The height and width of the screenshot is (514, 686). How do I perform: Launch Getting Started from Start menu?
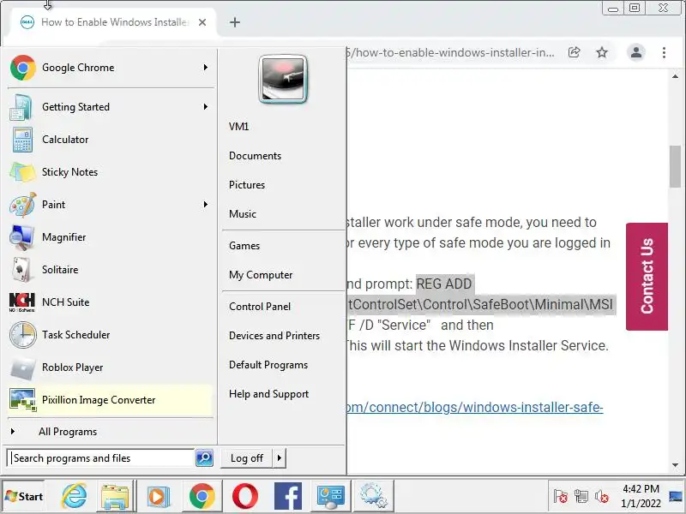pyautogui.click(x=110, y=107)
